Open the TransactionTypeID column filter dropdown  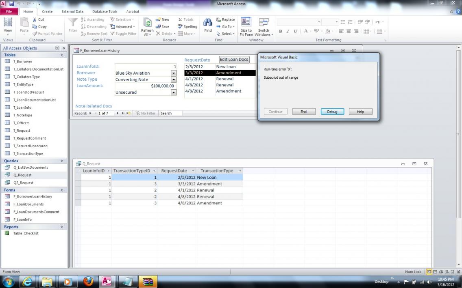[154, 171]
